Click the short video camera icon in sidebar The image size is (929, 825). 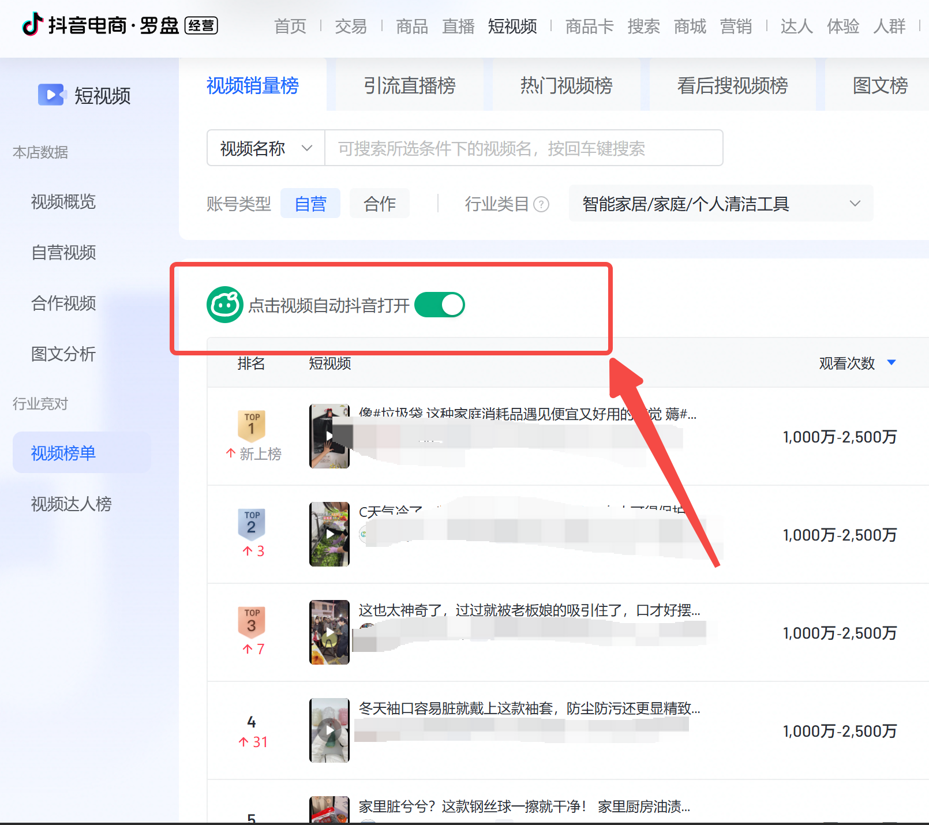(51, 95)
